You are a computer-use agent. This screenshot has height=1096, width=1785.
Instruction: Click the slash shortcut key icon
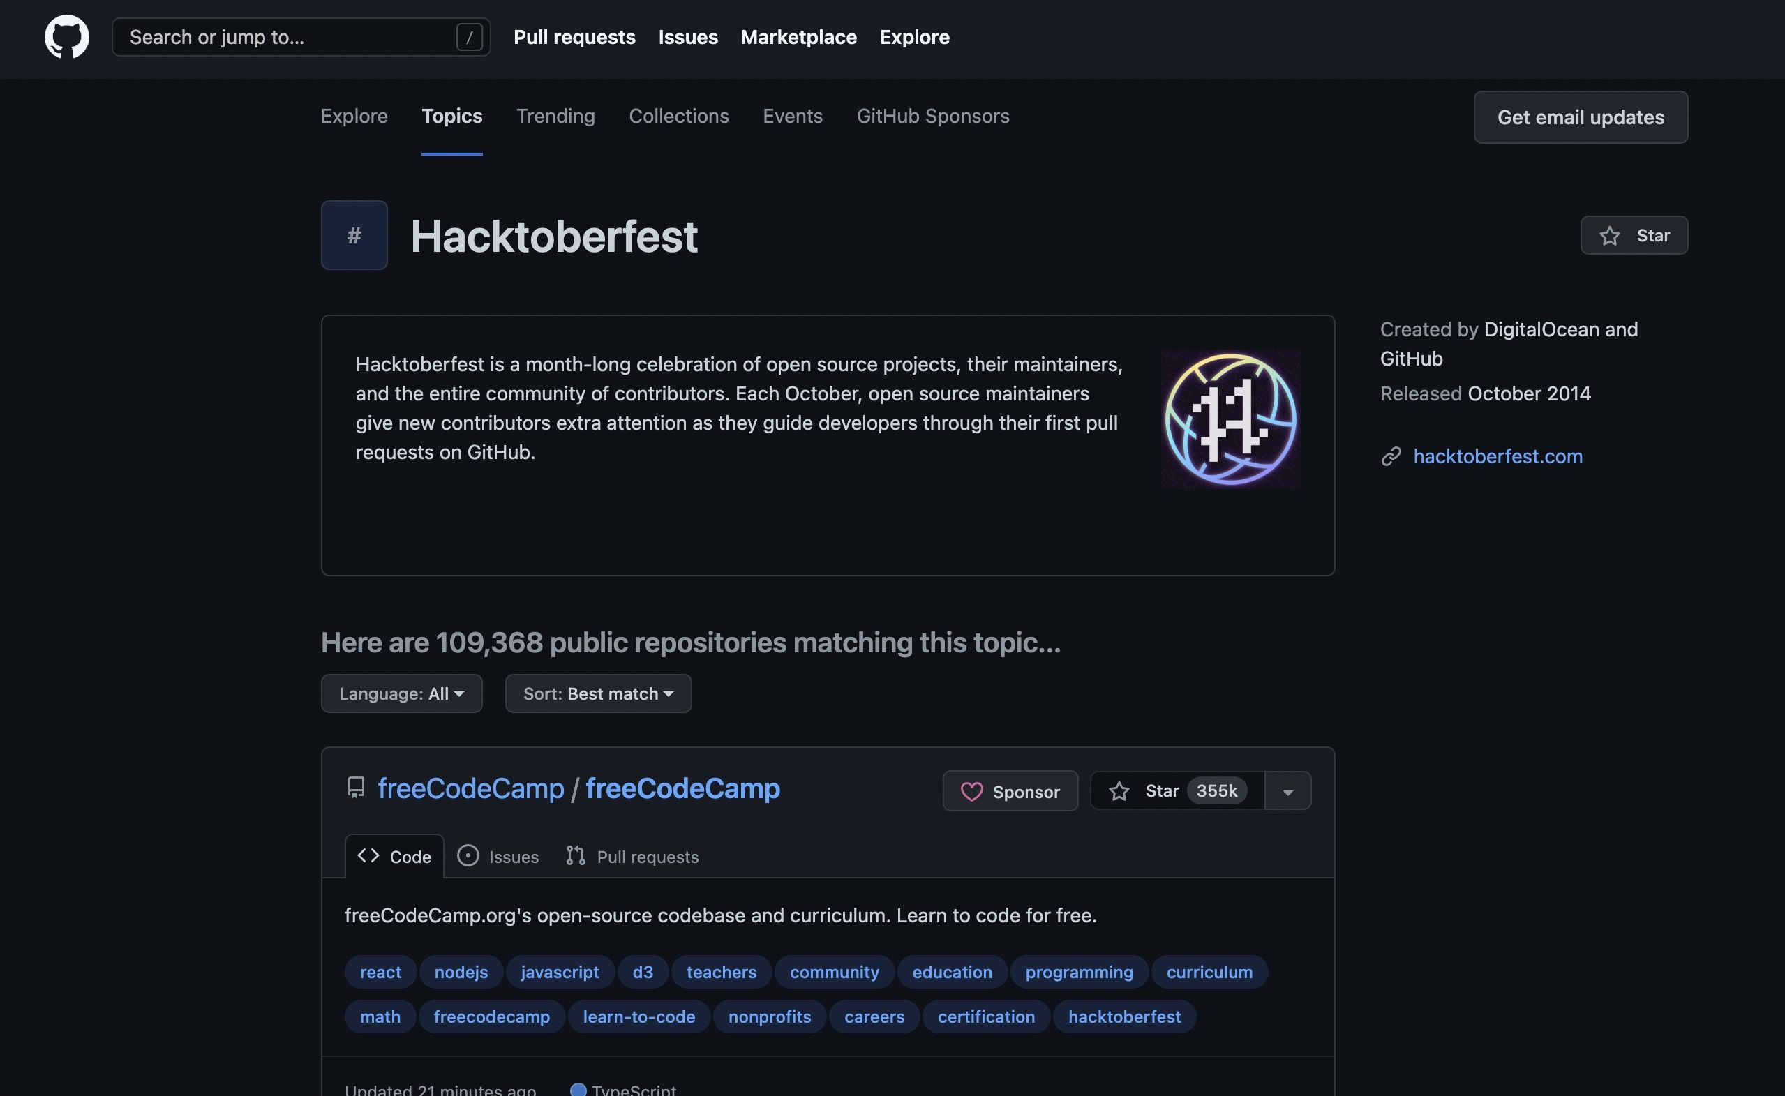(x=469, y=37)
